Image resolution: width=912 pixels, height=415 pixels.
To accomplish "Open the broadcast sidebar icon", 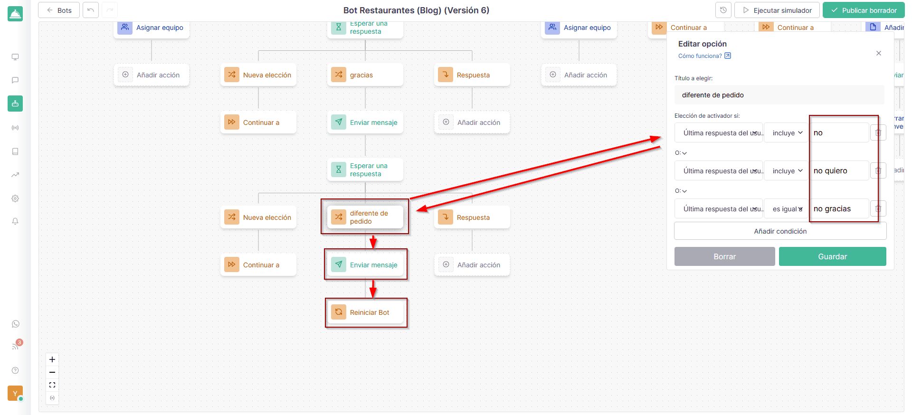I will click(15, 128).
